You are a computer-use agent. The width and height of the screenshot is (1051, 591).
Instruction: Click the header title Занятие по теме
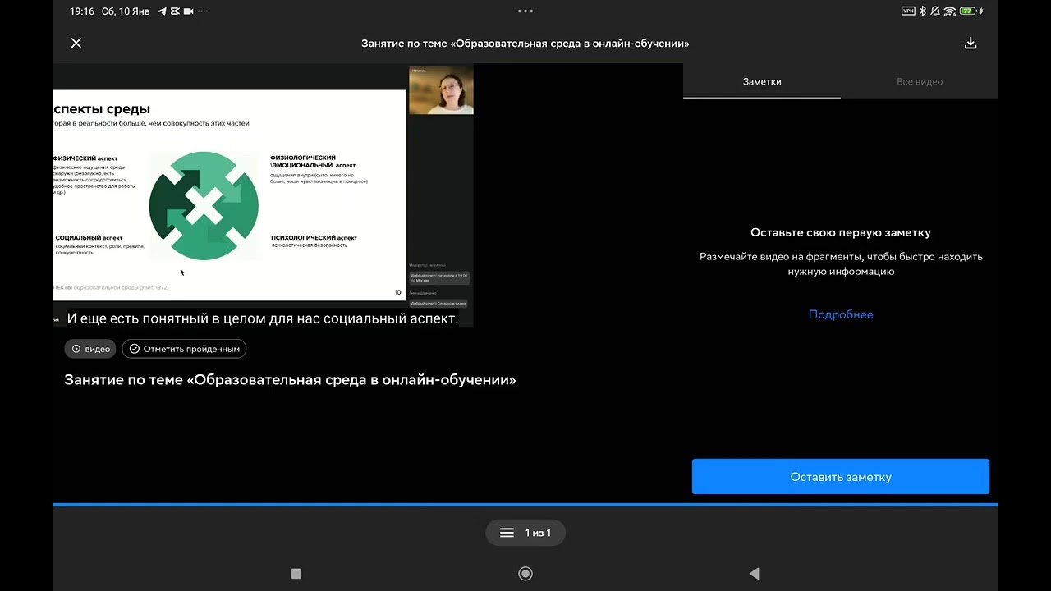(525, 44)
